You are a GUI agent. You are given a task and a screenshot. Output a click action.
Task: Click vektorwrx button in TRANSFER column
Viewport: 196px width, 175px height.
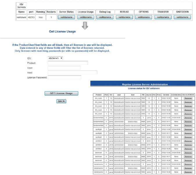[x=163, y=17]
